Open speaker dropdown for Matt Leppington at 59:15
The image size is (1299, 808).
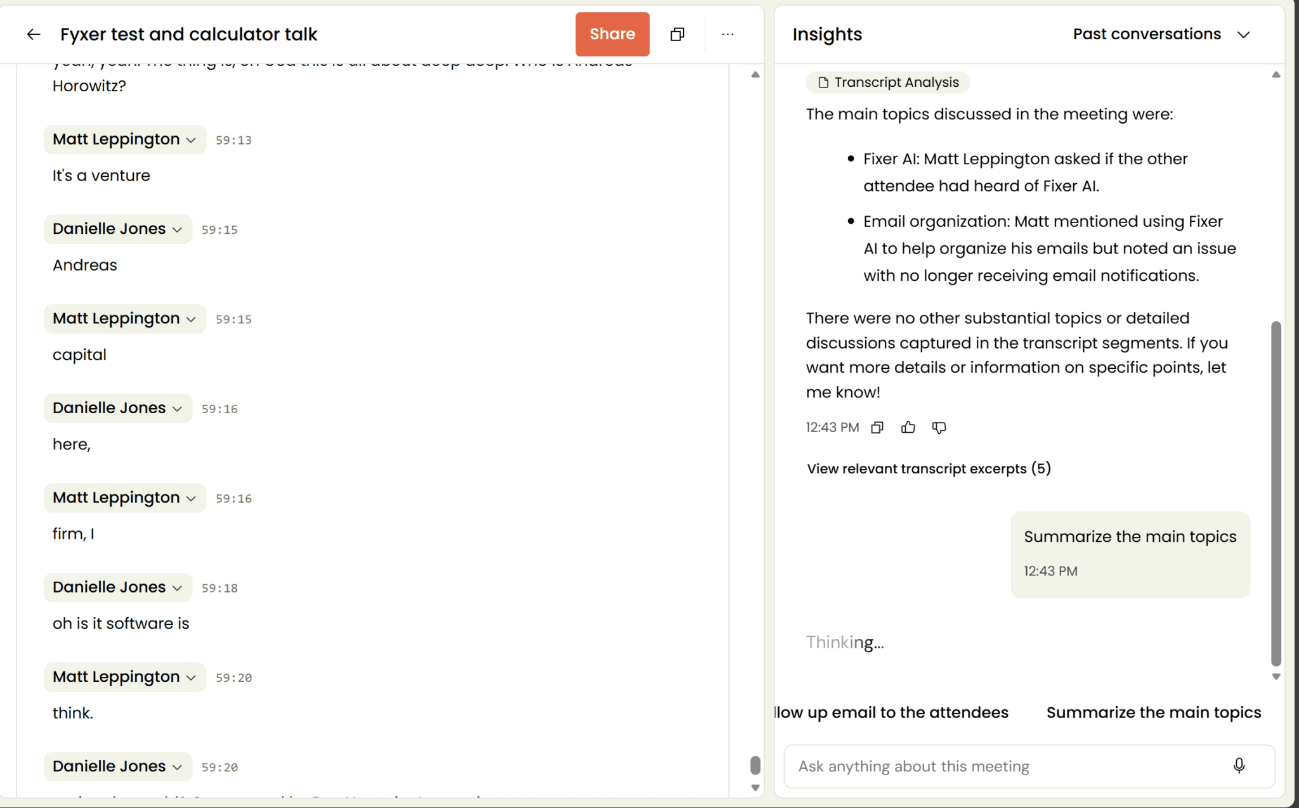click(x=125, y=319)
